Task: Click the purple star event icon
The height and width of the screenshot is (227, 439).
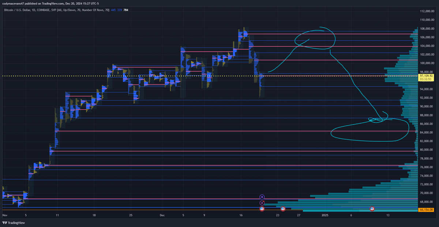Action: 262,197
